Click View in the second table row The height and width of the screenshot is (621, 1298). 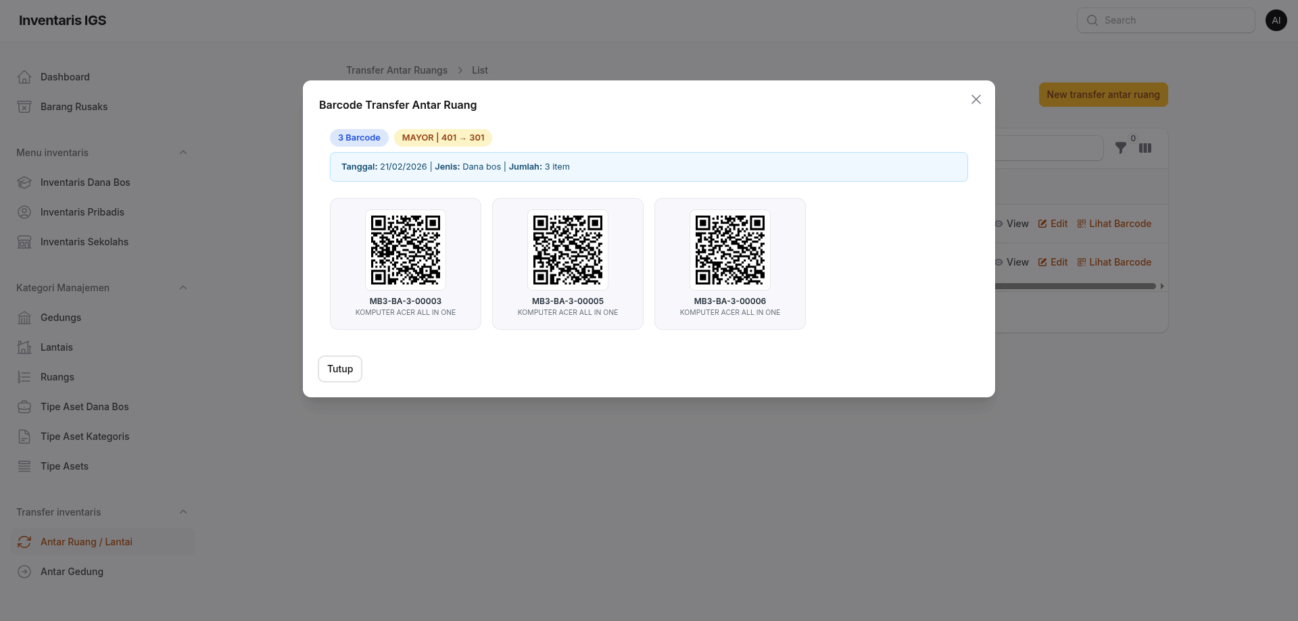pos(1012,262)
